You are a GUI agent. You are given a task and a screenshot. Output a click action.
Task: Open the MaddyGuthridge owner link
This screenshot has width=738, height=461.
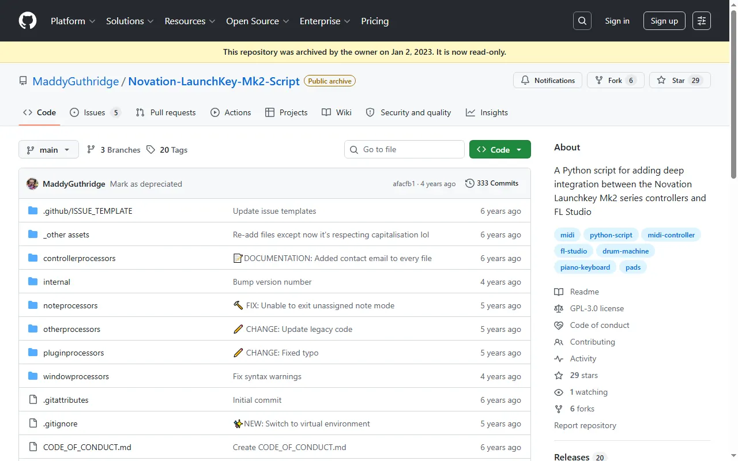click(x=76, y=81)
